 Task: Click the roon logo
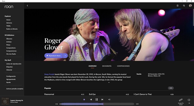(9, 7)
